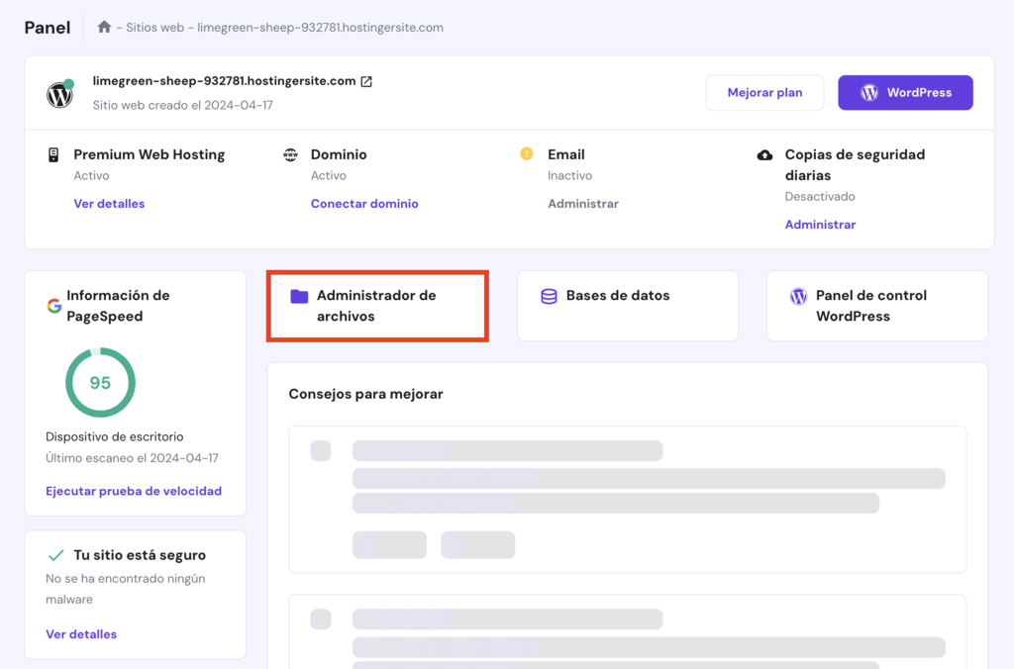Select Sitios web in the breadcrumb
Image resolution: width=1014 pixels, height=669 pixels.
tap(154, 27)
